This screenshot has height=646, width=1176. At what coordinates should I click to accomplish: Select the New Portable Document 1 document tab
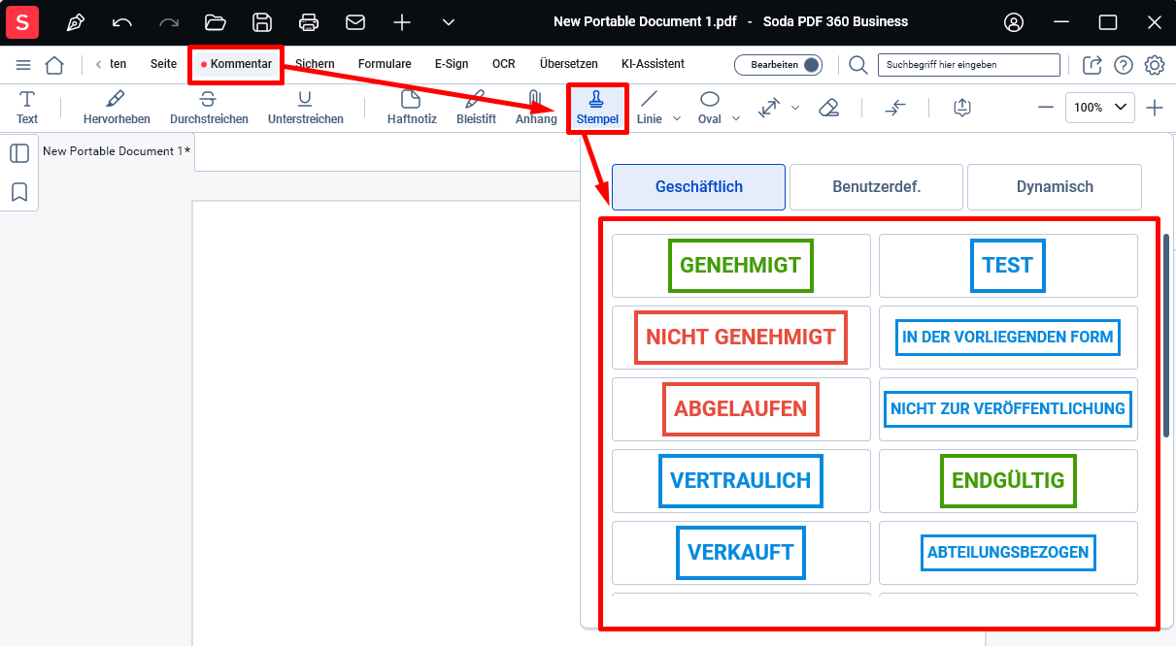point(117,151)
